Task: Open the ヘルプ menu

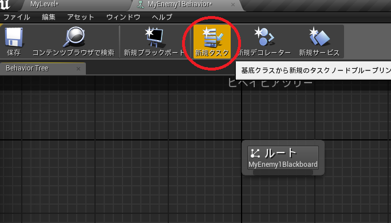Action: (162, 17)
